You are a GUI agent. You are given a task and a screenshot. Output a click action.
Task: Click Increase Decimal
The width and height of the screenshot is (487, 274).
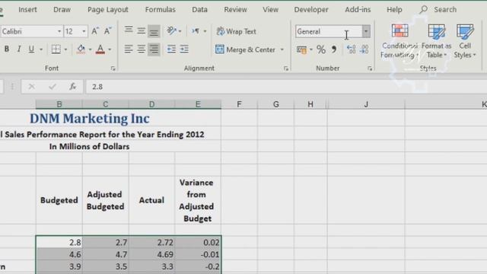[352, 49]
